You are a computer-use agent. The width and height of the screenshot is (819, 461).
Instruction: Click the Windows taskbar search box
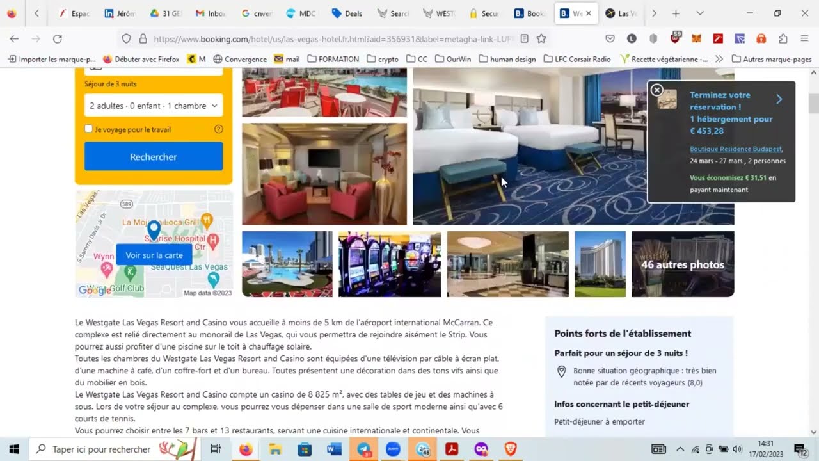click(x=115, y=449)
